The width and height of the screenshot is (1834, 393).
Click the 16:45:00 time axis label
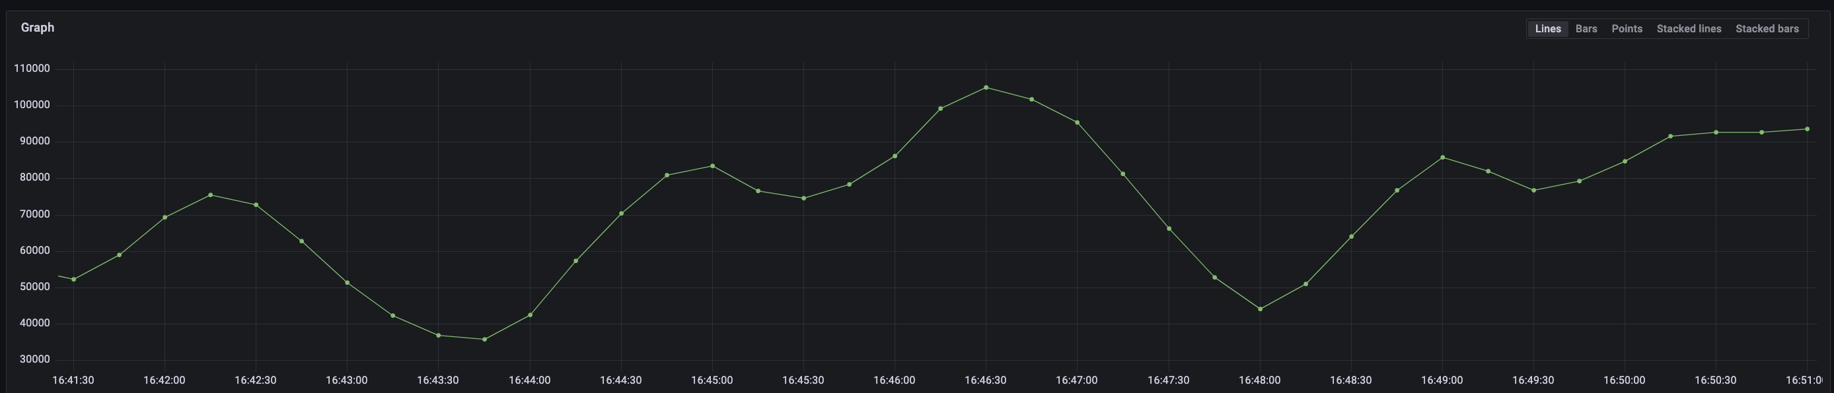[712, 380]
